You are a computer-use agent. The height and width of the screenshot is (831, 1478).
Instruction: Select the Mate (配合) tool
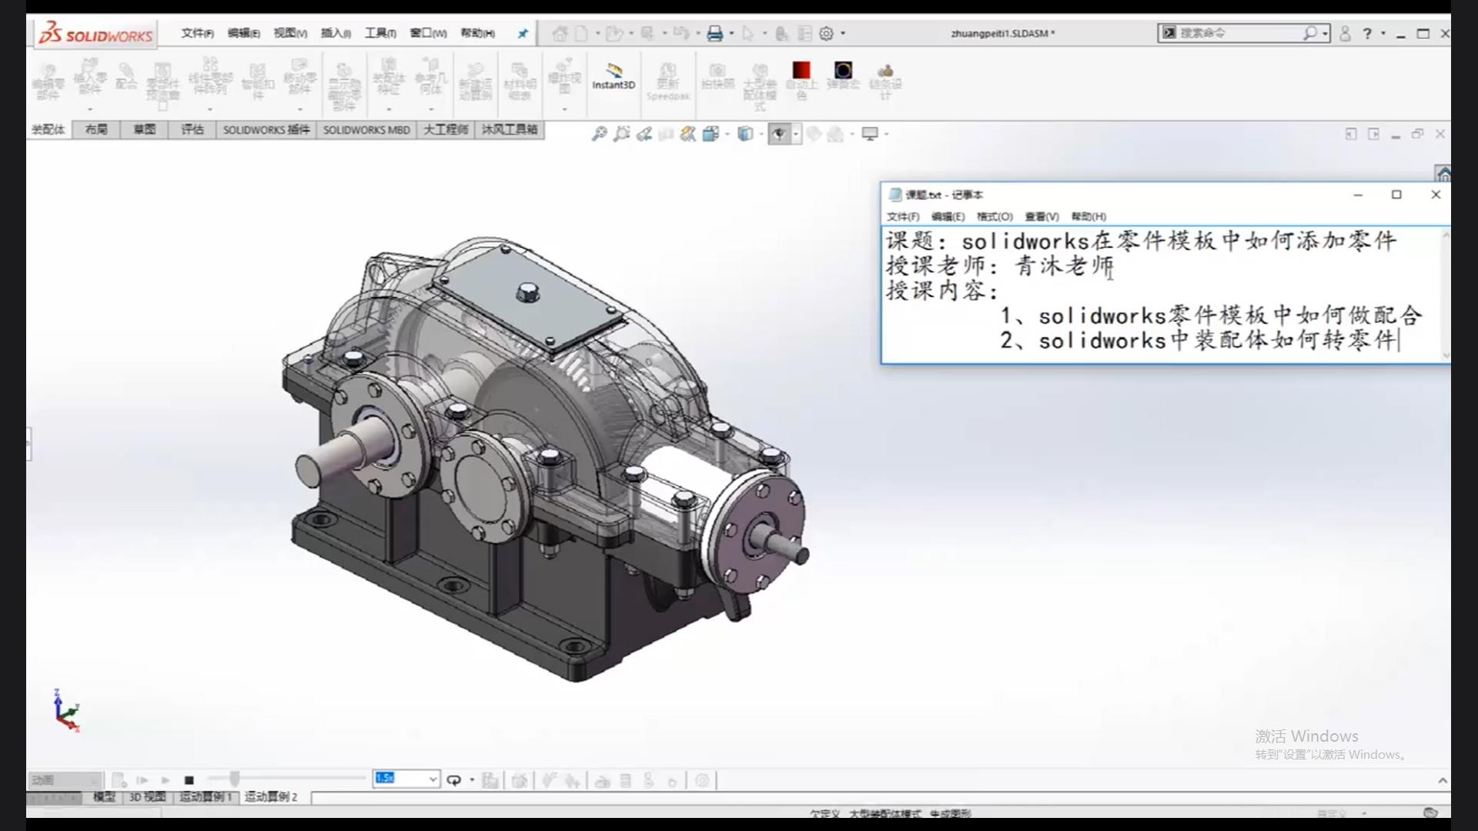(126, 77)
